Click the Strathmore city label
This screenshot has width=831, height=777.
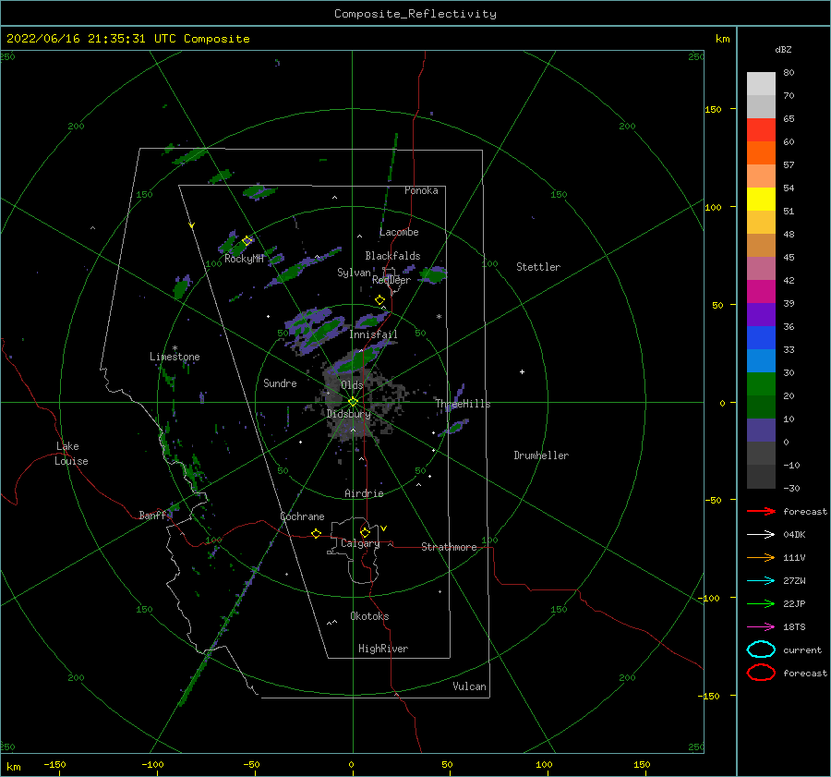[x=449, y=547]
